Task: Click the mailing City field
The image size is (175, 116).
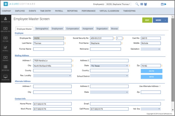Action: [52, 66]
